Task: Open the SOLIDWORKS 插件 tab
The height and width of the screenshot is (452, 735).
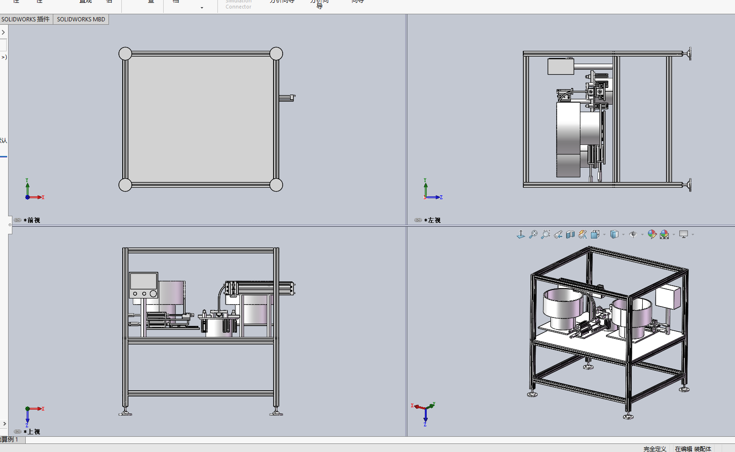Action: tap(26, 19)
